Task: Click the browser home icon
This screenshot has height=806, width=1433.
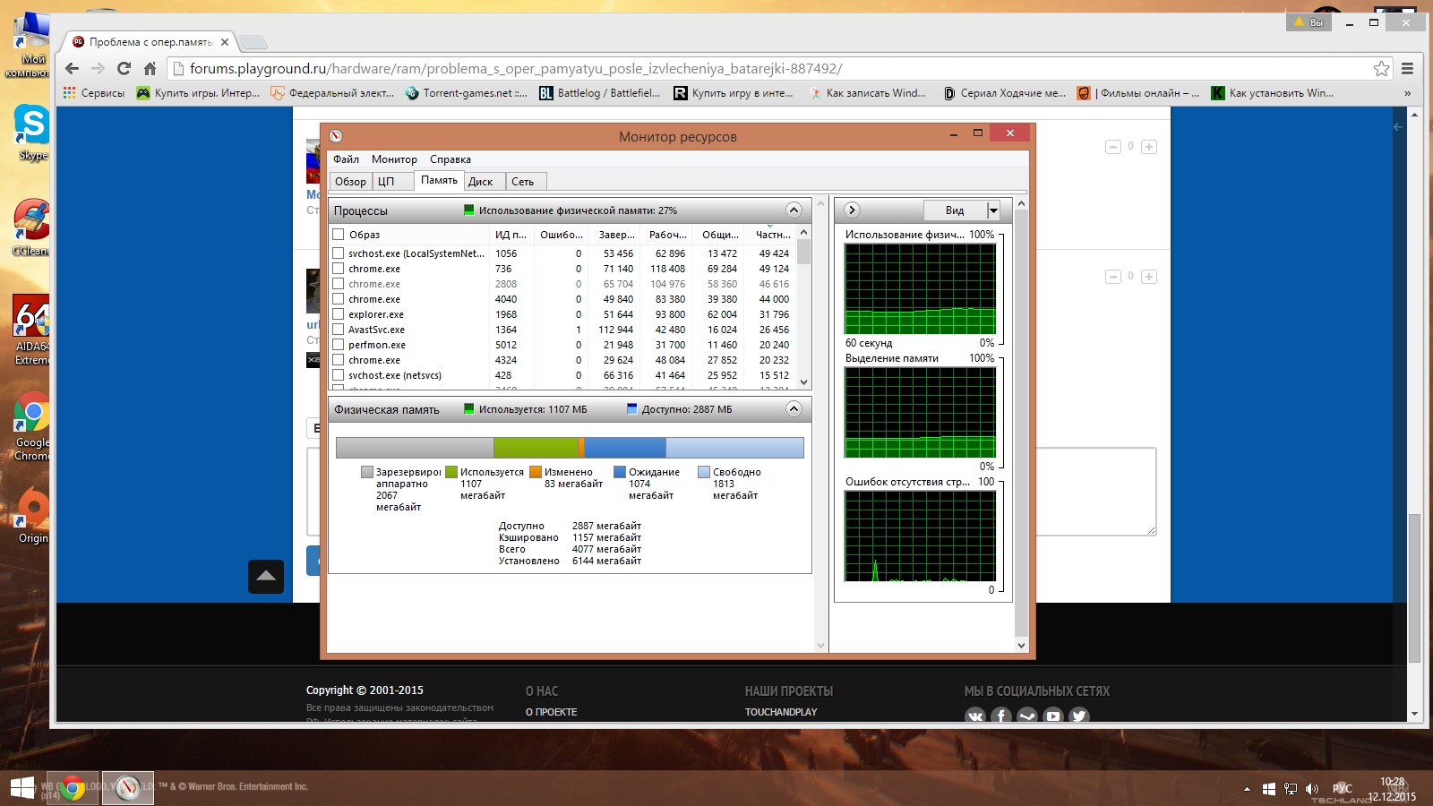Action: pyautogui.click(x=150, y=69)
